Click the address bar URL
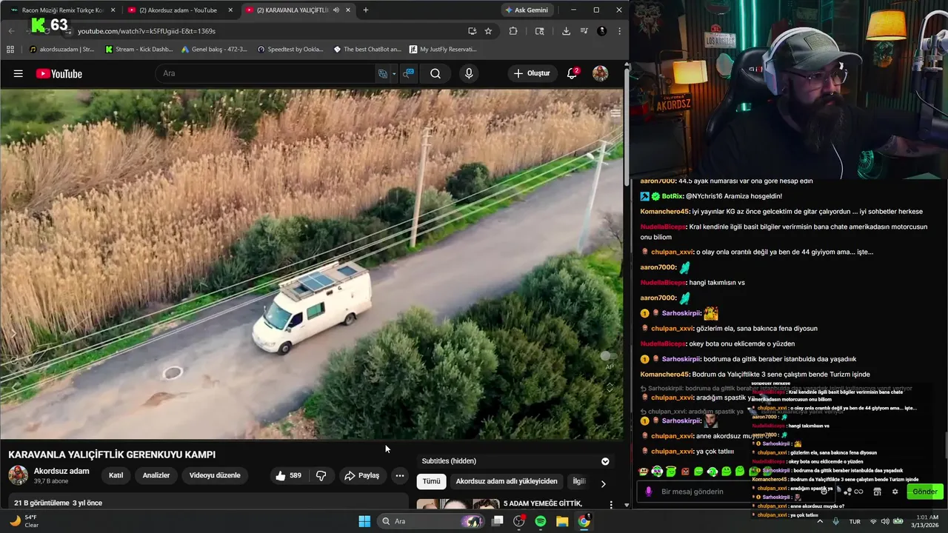 [147, 31]
